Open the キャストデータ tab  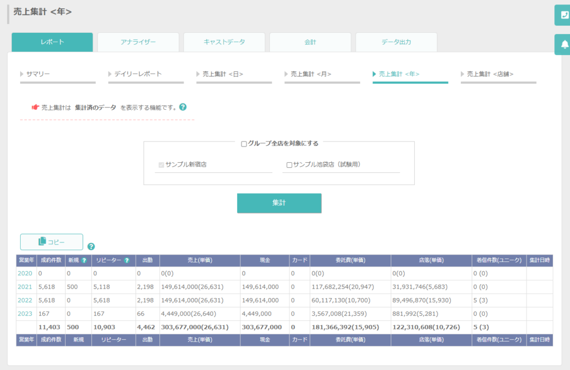coord(224,42)
